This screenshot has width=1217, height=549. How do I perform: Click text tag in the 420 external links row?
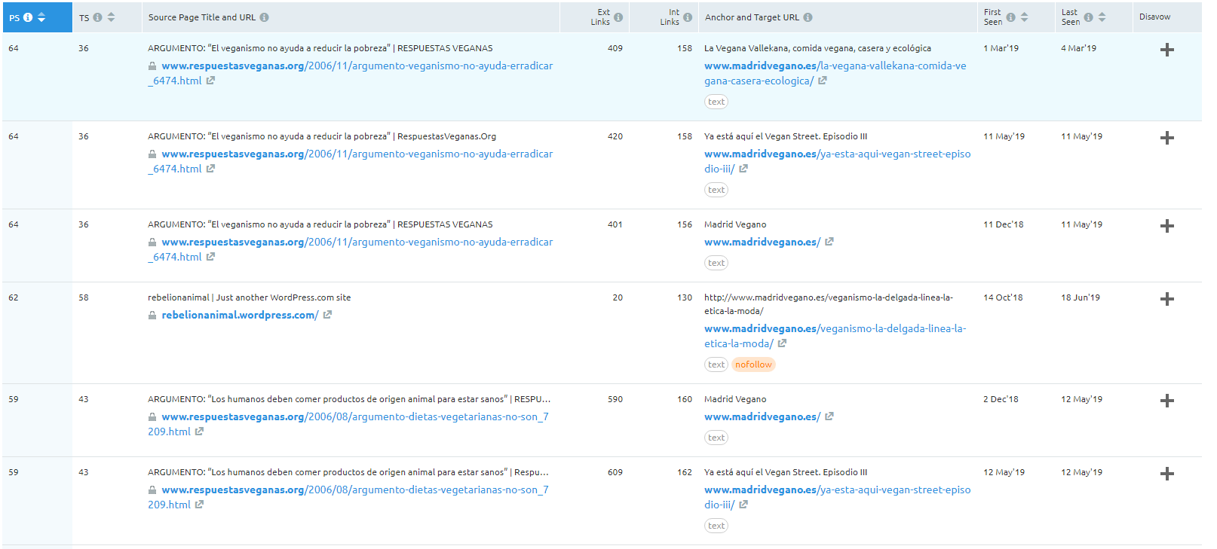tap(716, 190)
